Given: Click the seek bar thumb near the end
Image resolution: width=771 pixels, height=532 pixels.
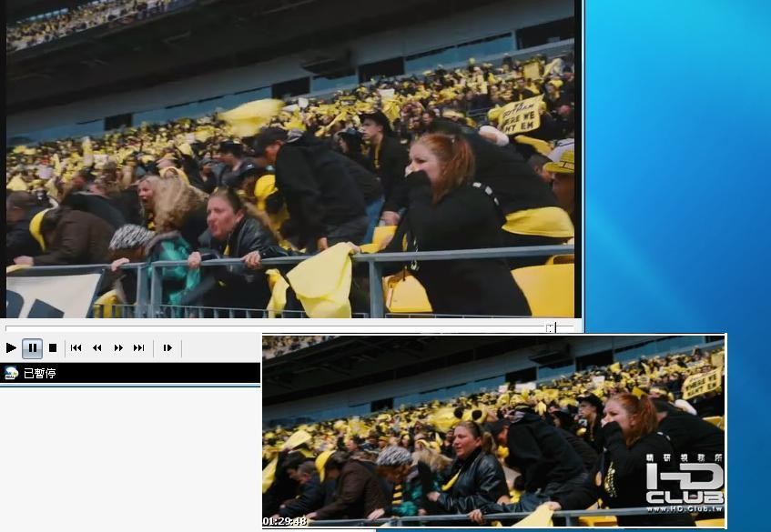Looking at the screenshot, I should (551, 327).
